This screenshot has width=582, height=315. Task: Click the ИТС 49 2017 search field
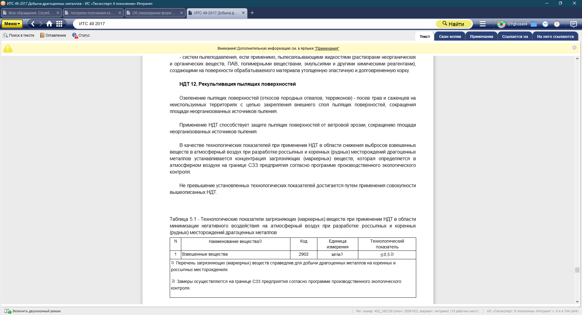[x=255, y=24]
